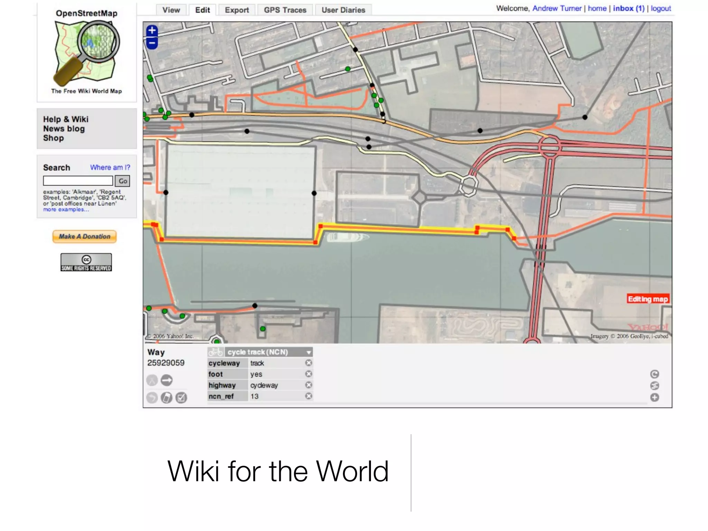Screen dimensions: 708x531
Task: Click the add to relation icon
Action: (654, 386)
